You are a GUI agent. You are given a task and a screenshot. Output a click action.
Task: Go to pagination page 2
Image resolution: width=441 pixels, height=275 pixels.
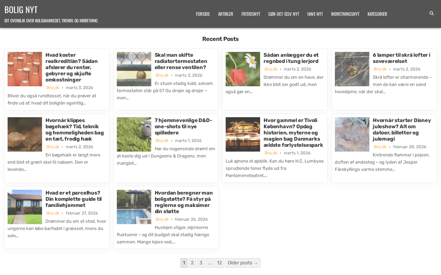pos(192,263)
